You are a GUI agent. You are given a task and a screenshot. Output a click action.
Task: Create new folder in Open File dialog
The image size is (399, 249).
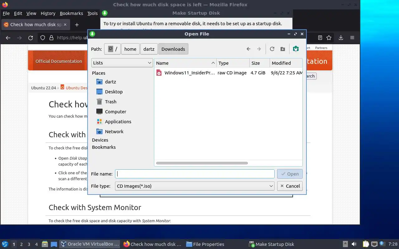pyautogui.click(x=282, y=49)
